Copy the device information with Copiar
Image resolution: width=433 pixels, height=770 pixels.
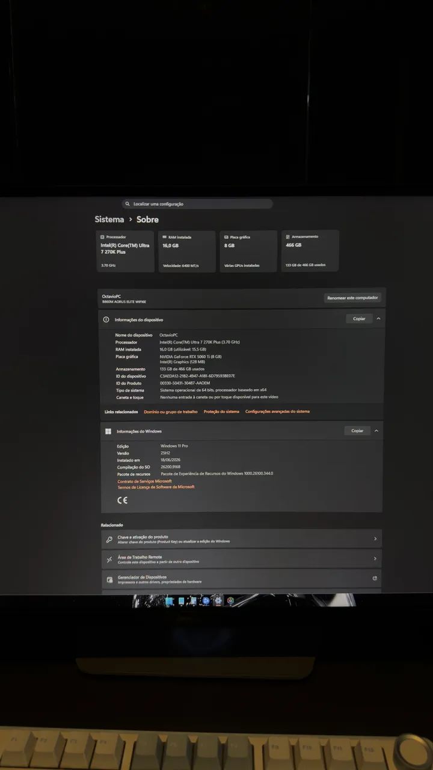coord(359,318)
